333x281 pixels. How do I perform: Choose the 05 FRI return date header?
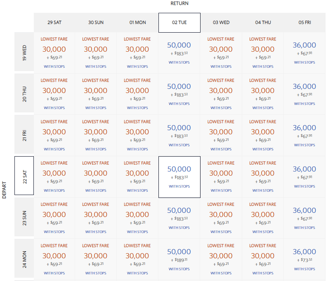(x=305, y=23)
